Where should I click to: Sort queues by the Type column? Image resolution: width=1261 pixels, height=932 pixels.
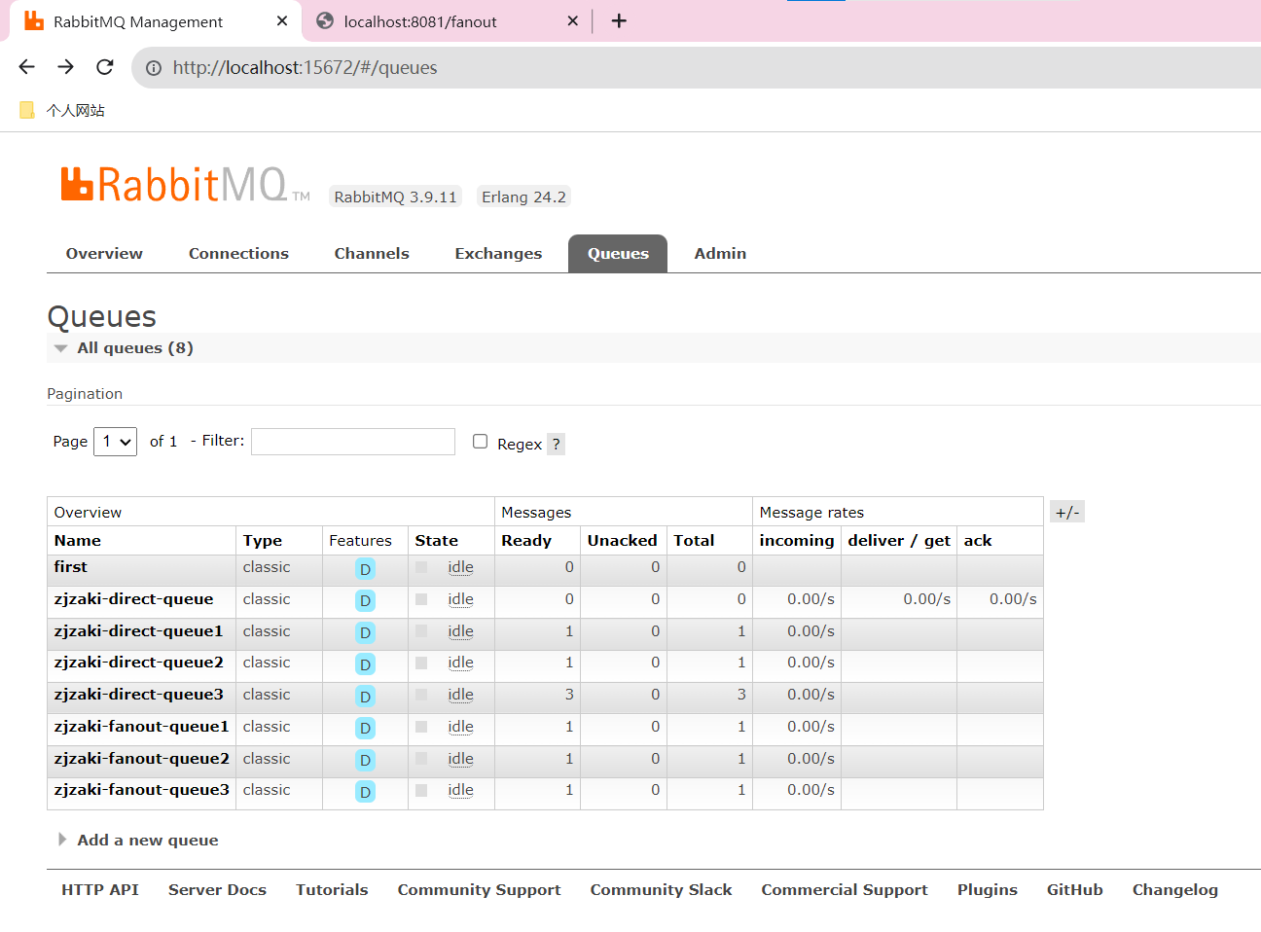(x=263, y=540)
